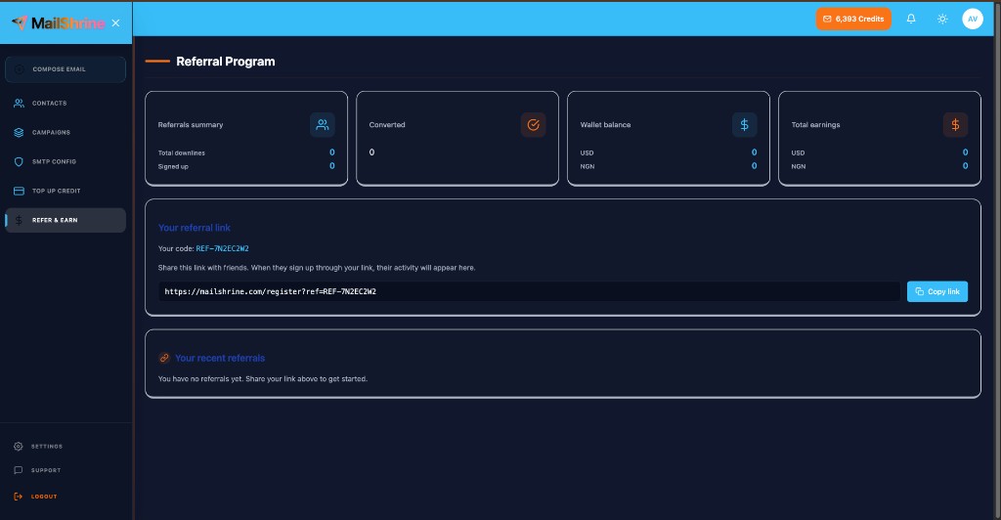This screenshot has height=520, width=1001.
Task: Click the Logout arrow icon
Action: click(18, 497)
